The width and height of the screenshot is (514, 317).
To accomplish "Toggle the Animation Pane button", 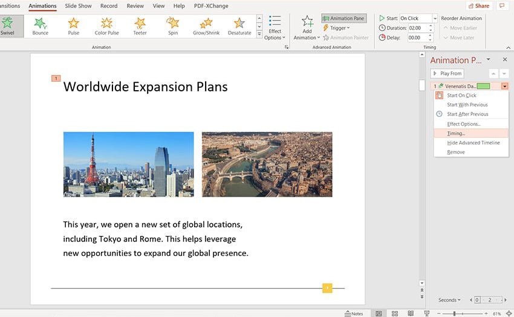I will click(343, 18).
